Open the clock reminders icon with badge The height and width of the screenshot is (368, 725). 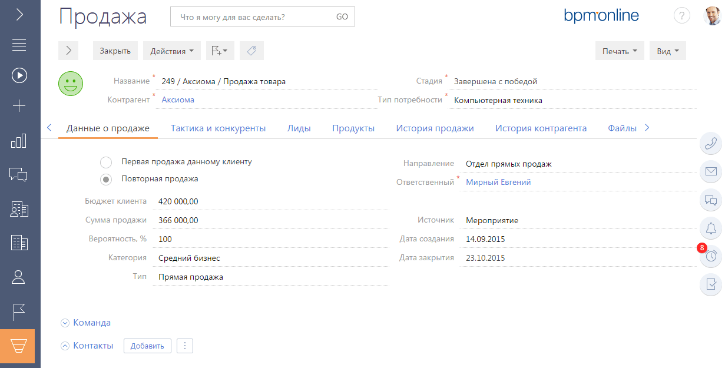711,256
